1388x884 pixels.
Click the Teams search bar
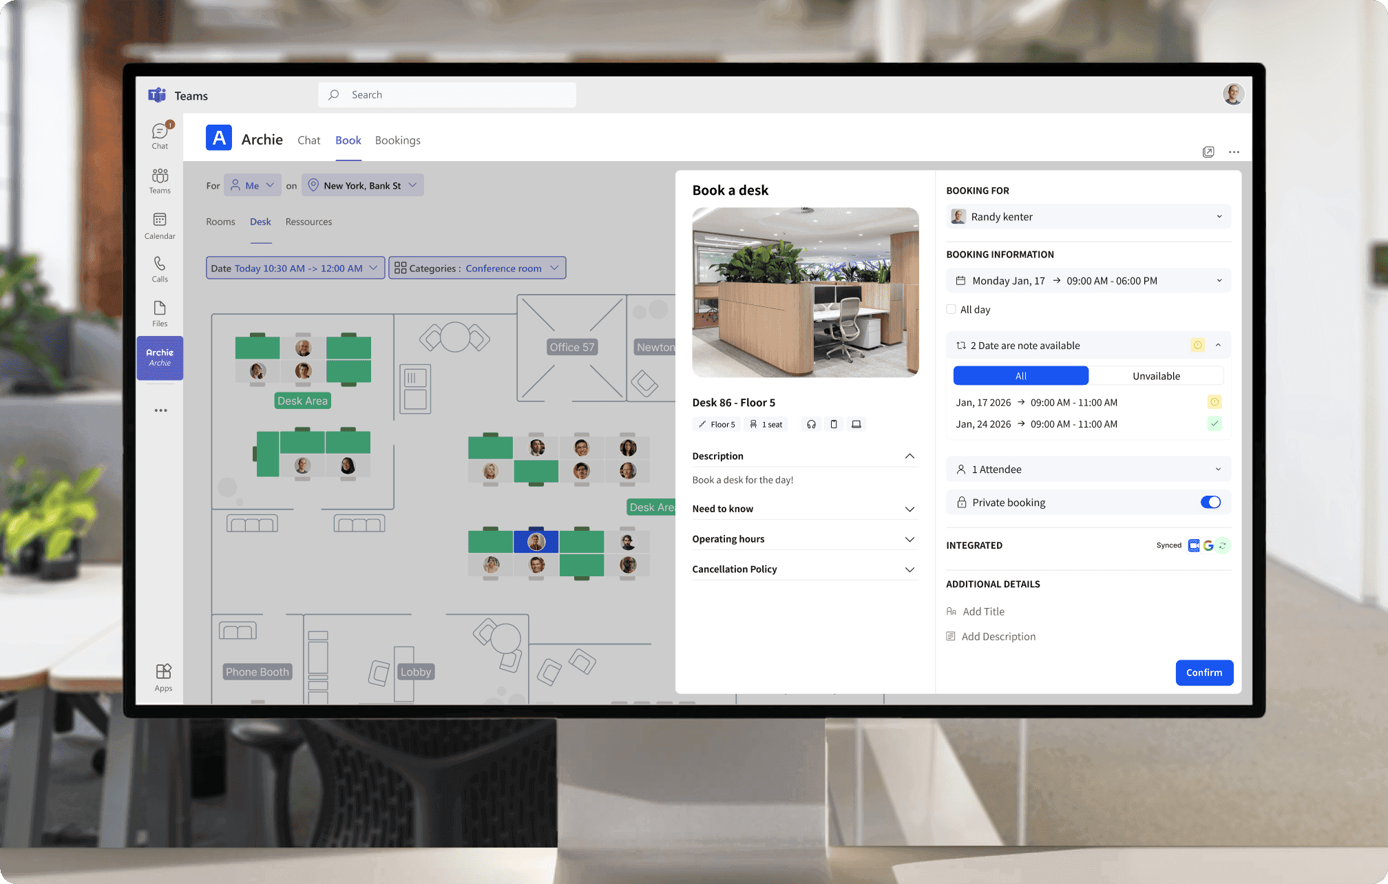(x=447, y=94)
